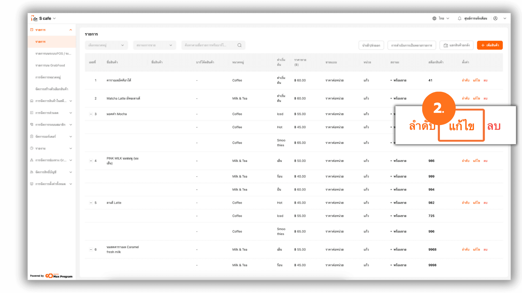
Task: Collapse row 4 PINK MILK variants
Action: [x=91, y=161]
